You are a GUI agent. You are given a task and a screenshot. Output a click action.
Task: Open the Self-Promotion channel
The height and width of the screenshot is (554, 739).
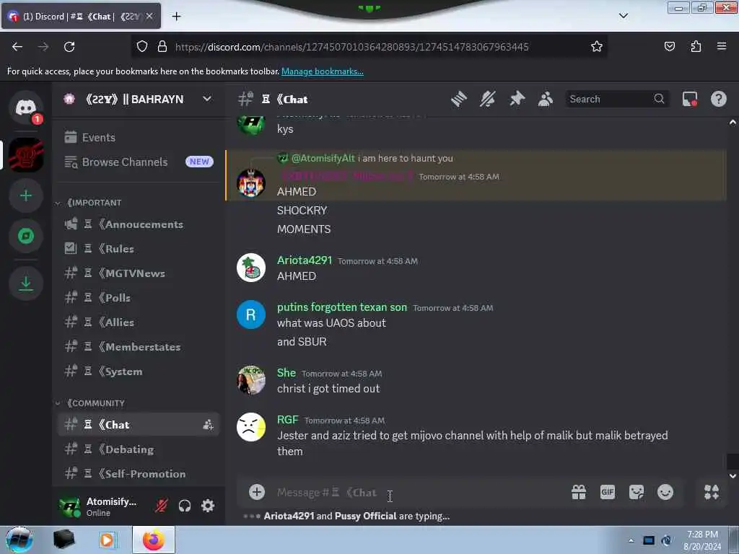tap(138, 474)
